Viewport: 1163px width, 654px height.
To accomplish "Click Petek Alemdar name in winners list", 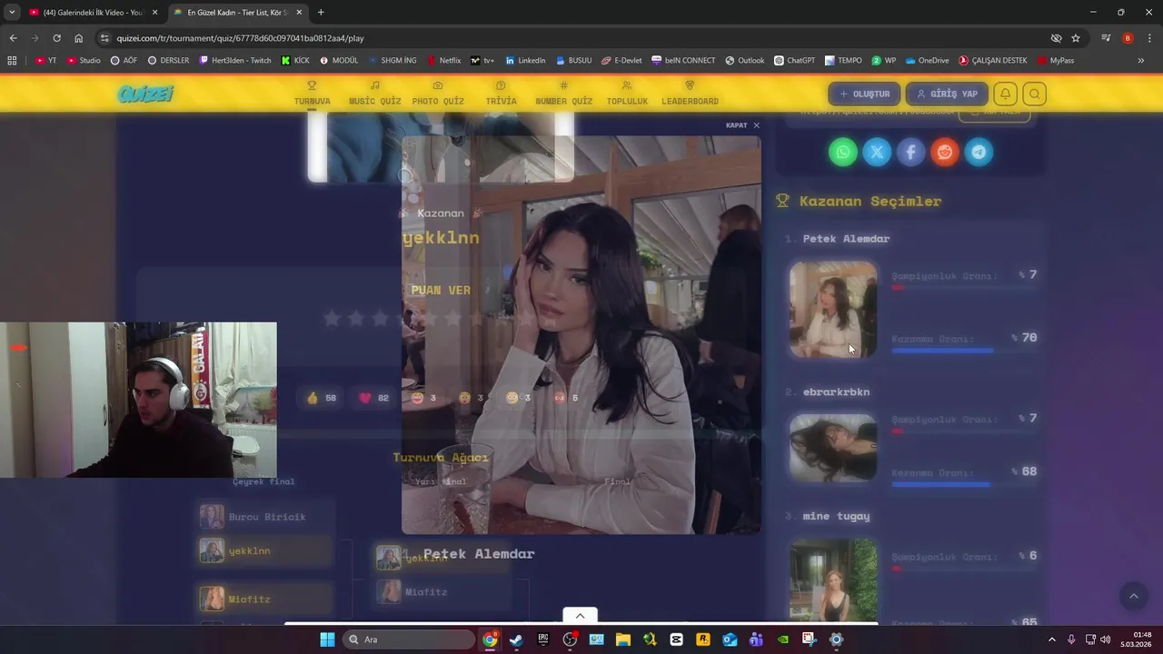I will (846, 239).
